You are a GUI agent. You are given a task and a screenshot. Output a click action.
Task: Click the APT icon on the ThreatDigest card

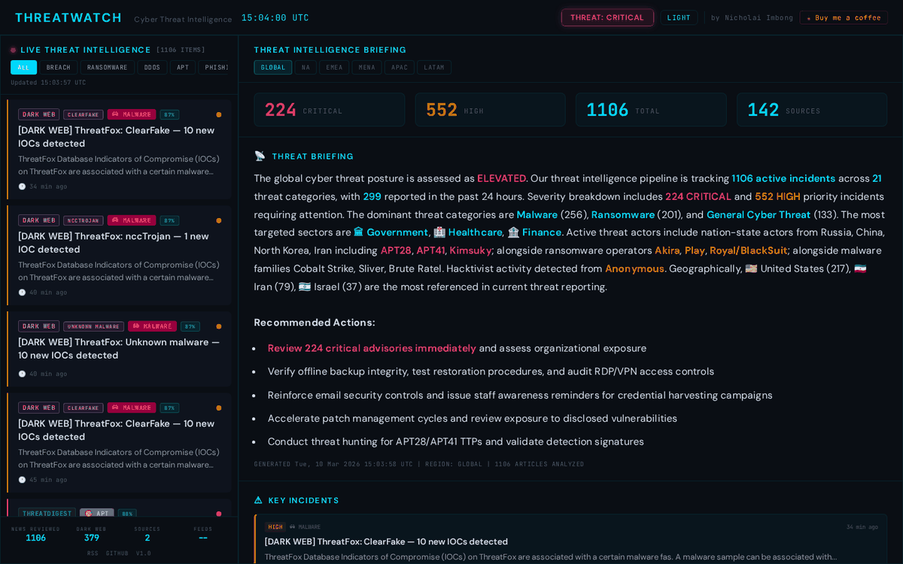click(89, 513)
